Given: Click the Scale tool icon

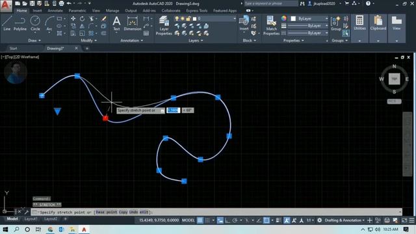Looking at the screenshot, I should (83, 33).
